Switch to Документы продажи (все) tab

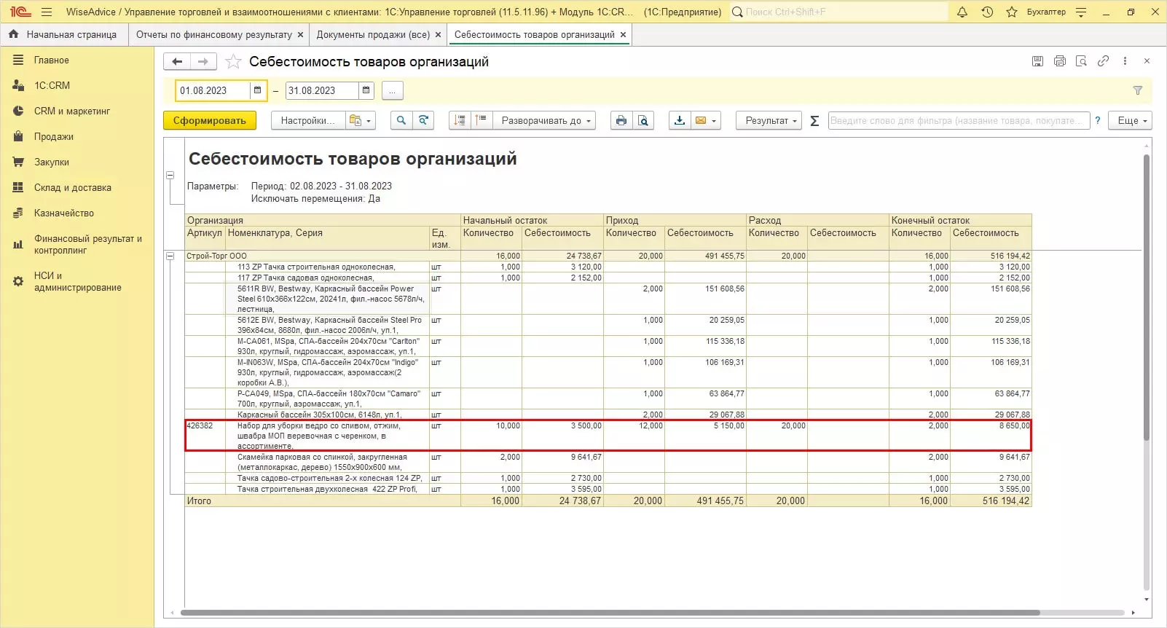[373, 34]
